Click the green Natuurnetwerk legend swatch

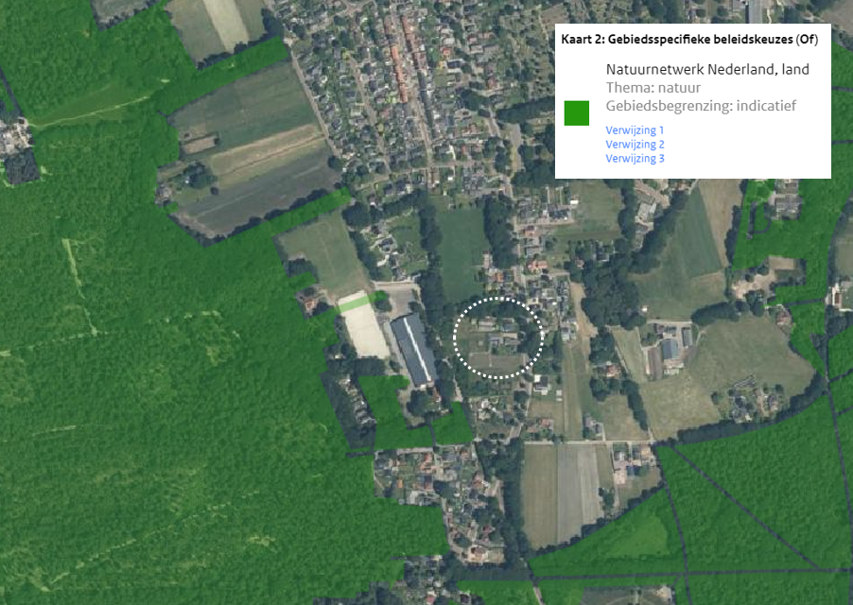point(577,113)
